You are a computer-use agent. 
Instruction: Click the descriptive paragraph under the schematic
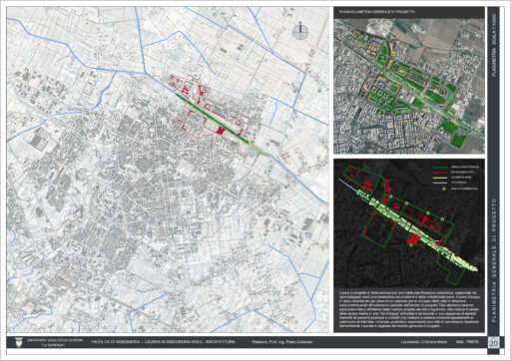409,309
